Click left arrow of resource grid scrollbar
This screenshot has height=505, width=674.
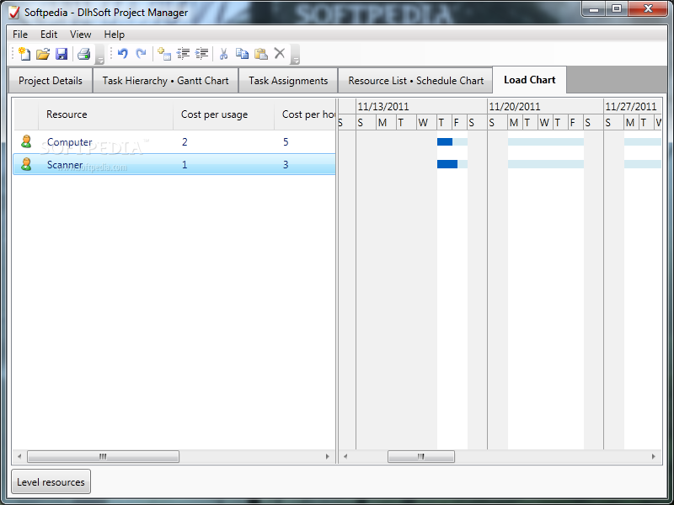point(19,456)
